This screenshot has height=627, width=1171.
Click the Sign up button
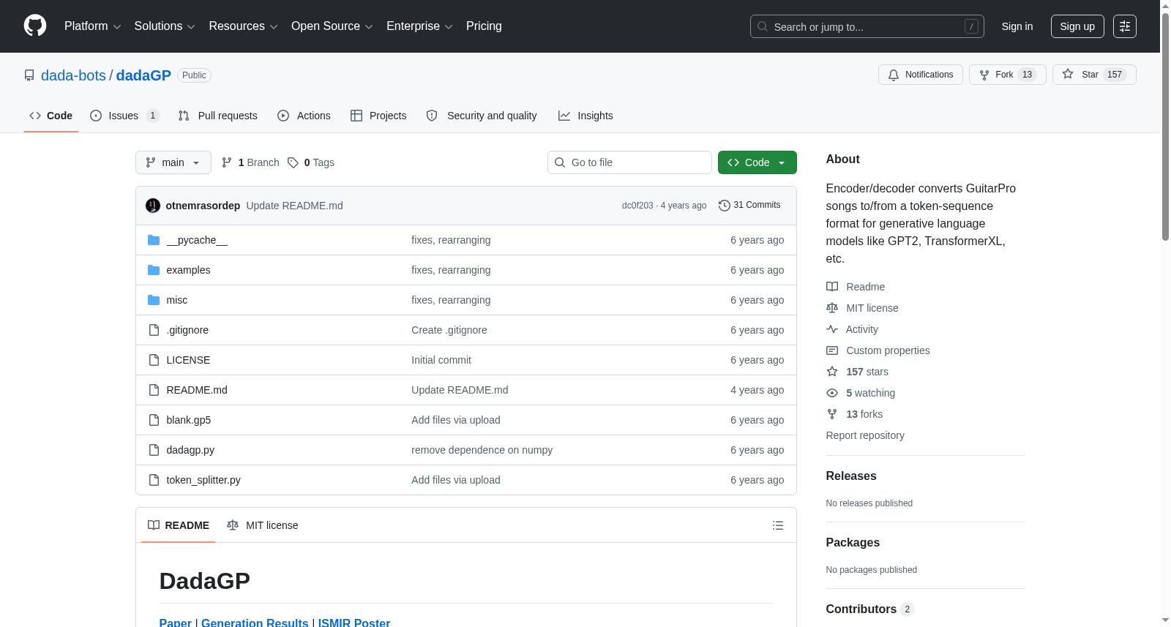pos(1077,26)
